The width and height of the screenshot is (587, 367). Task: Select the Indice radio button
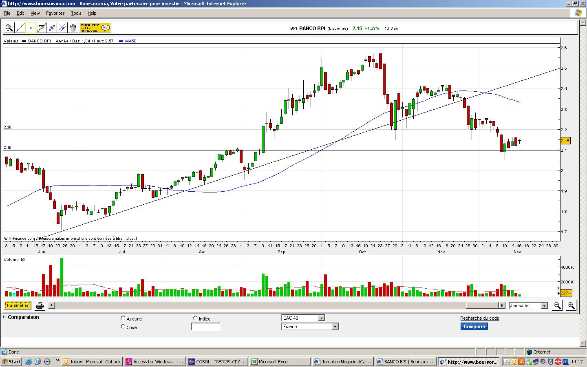[x=195, y=318]
